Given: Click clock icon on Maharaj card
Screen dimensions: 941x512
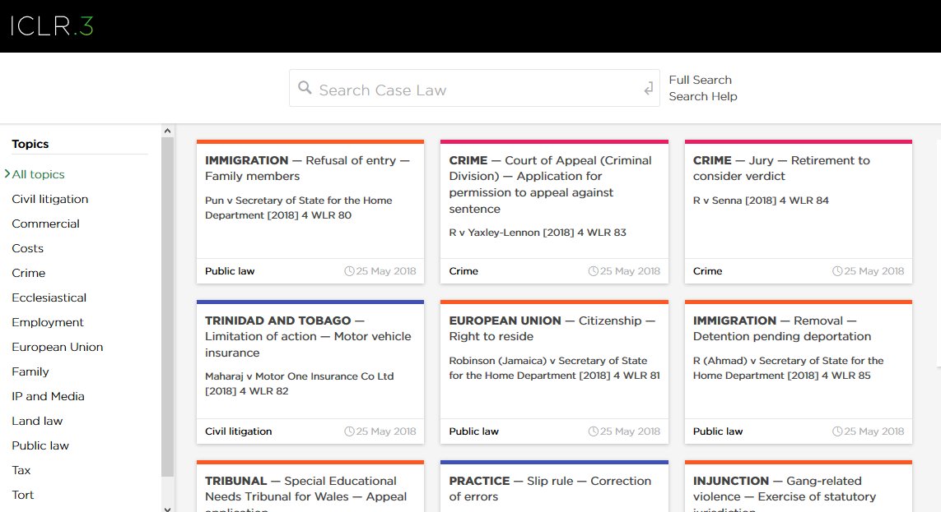Looking at the screenshot, I should (349, 431).
